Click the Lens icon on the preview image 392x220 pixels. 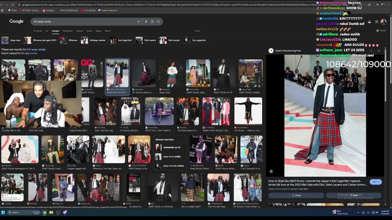tap(271, 172)
